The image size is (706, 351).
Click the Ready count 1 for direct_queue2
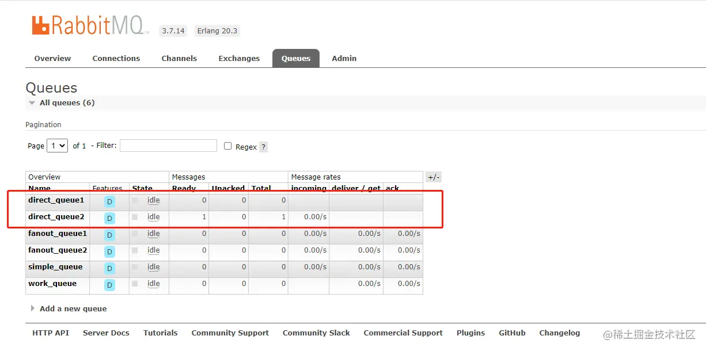204,217
